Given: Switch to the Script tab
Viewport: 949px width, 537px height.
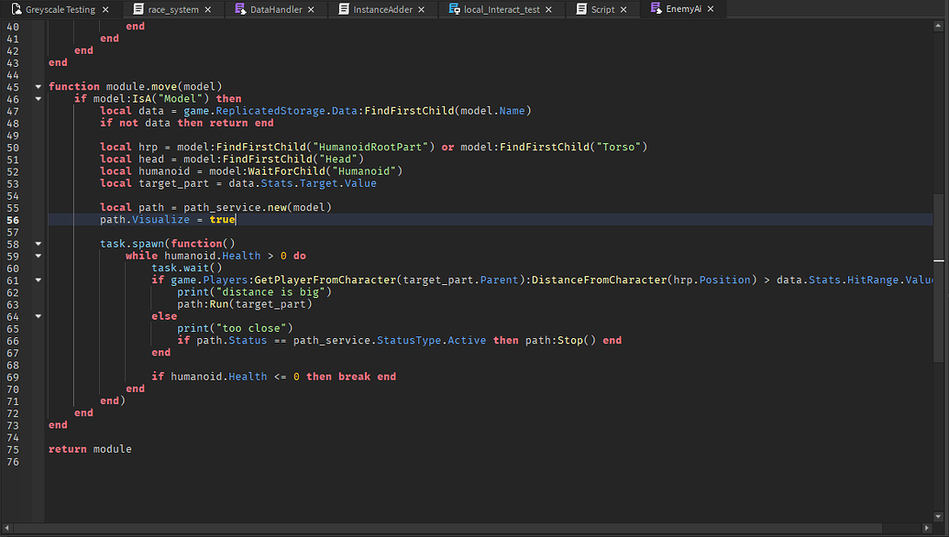Looking at the screenshot, I should tap(602, 9).
